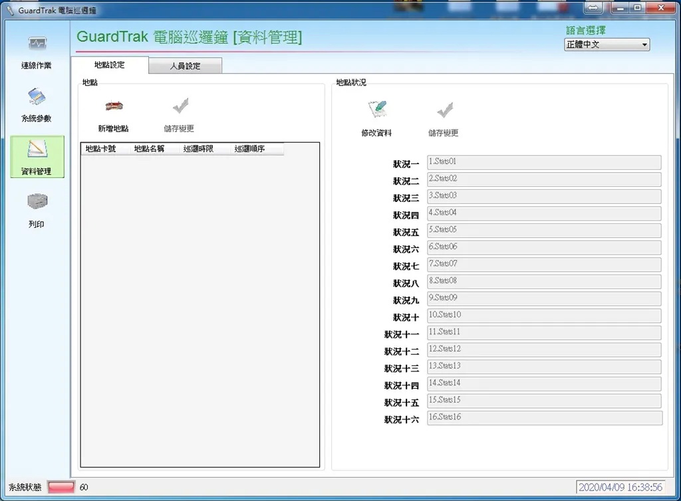Switch to the 人員設定 tab
This screenshot has height=501, width=681.
185,66
